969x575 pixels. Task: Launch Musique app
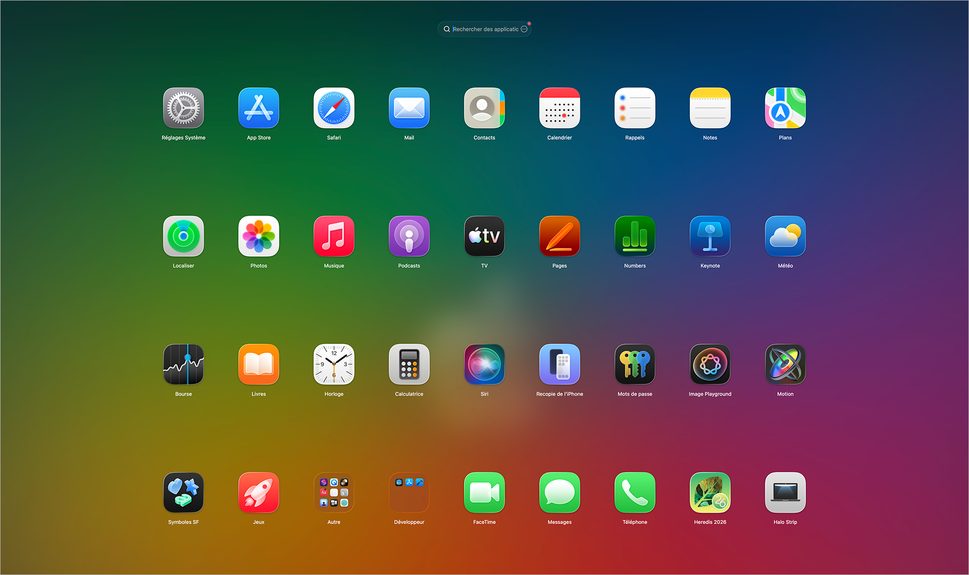coord(334,236)
